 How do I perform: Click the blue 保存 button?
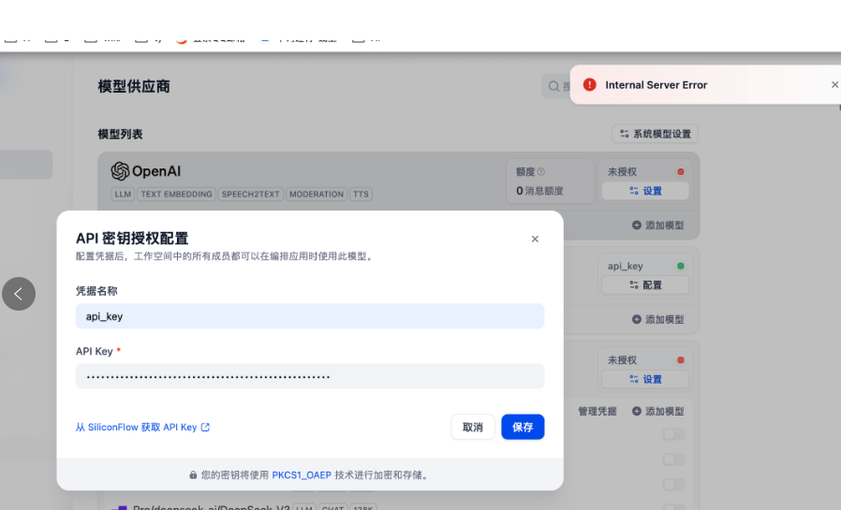click(x=523, y=427)
